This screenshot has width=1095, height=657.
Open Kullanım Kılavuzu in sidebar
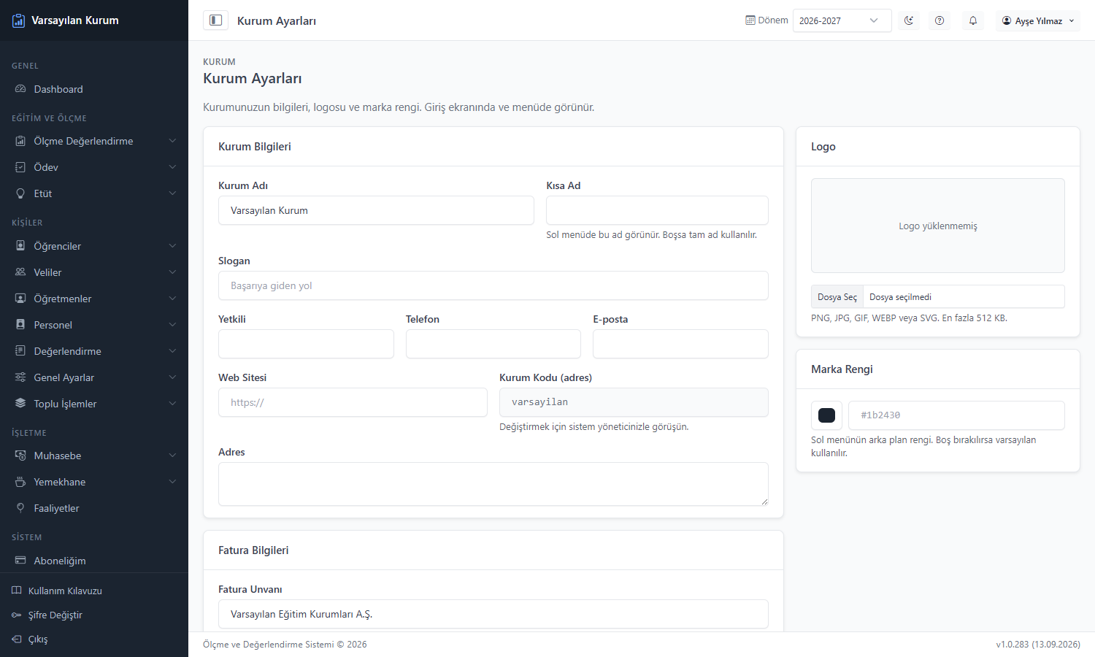pyautogui.click(x=94, y=591)
